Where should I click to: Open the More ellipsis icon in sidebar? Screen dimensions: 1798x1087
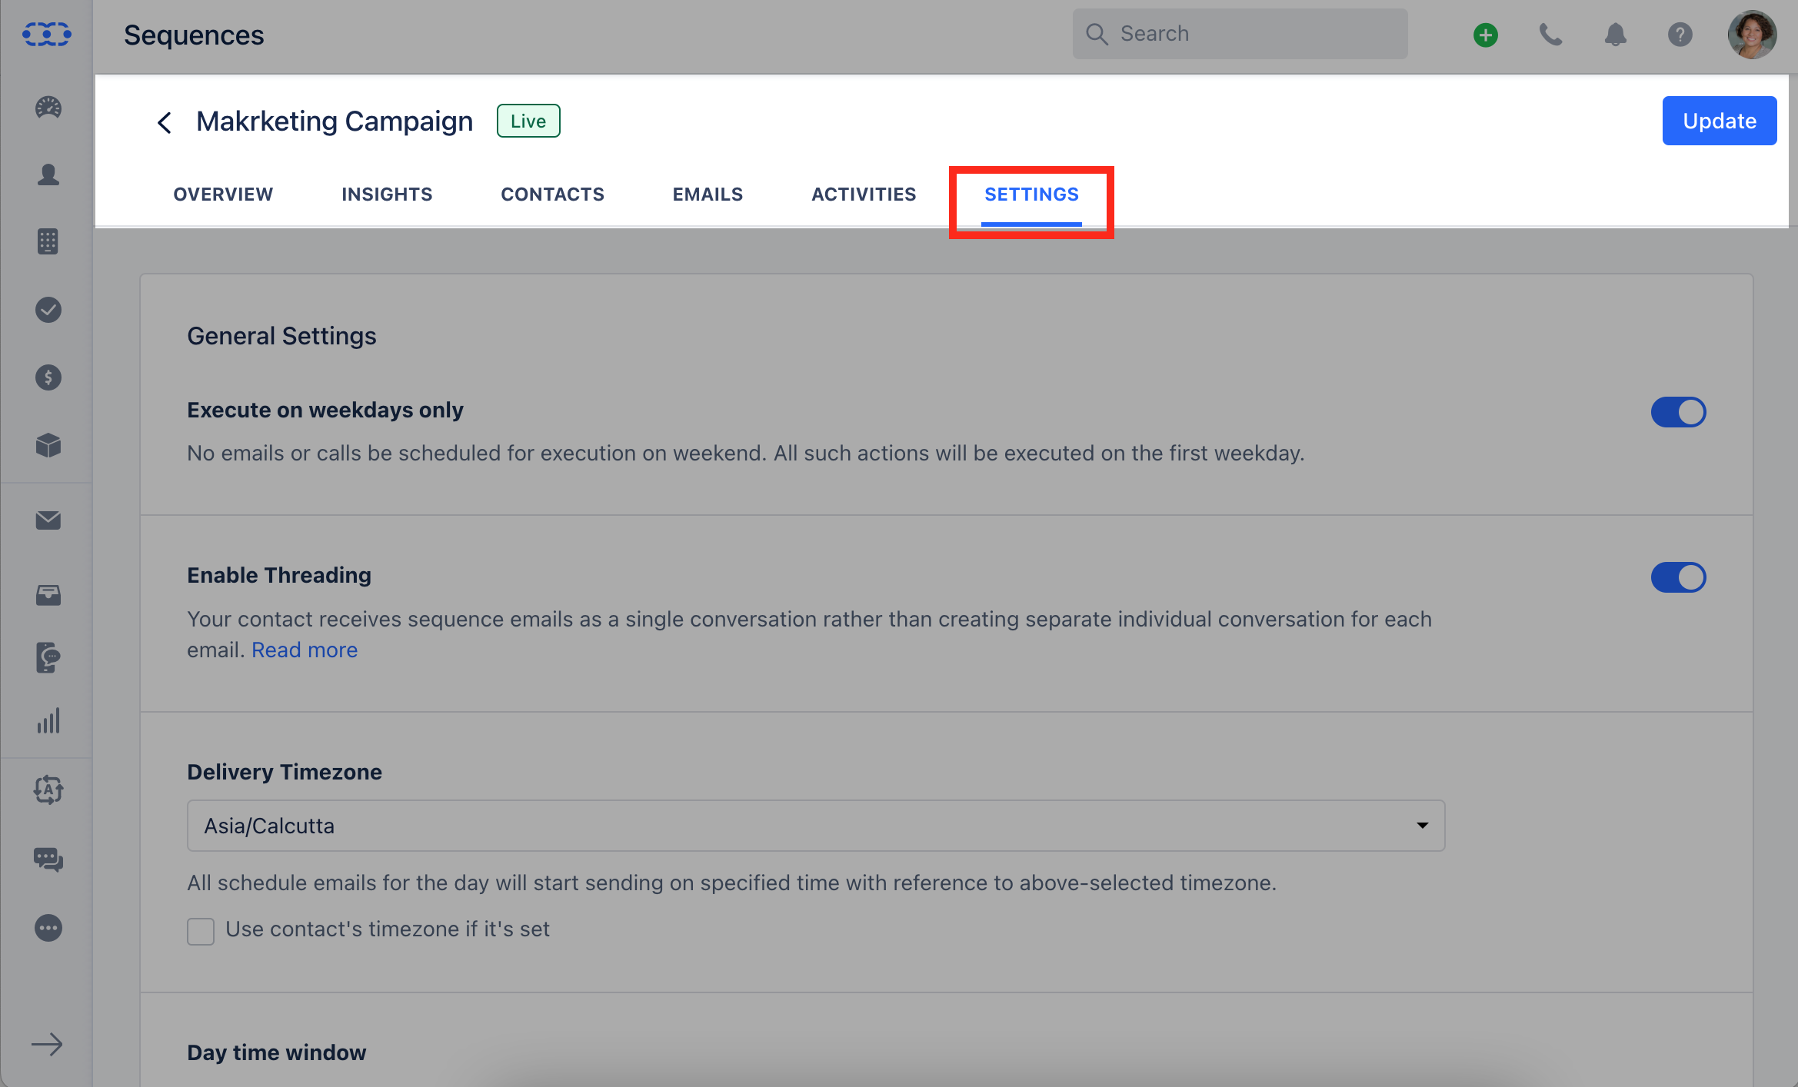click(x=48, y=928)
